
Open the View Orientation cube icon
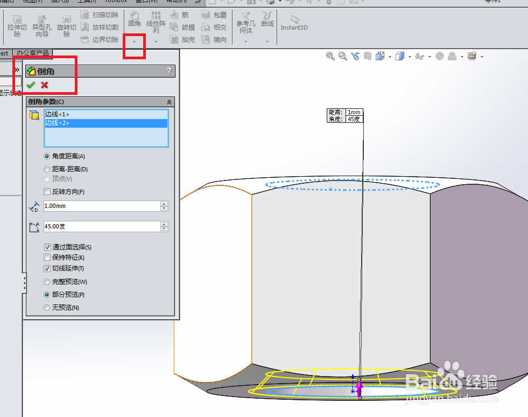point(380,56)
